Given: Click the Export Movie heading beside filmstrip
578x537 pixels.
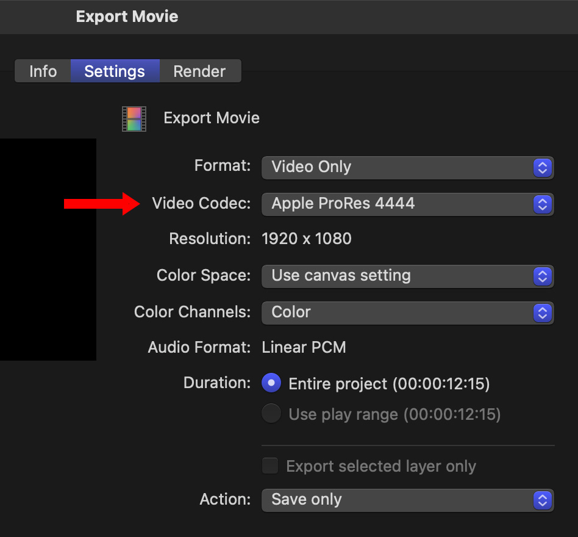Looking at the screenshot, I should 212,118.
